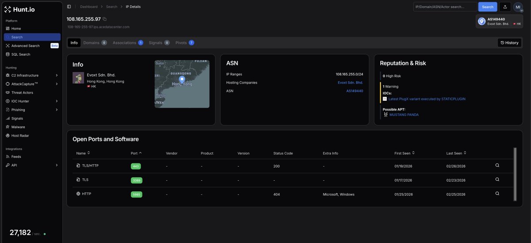Sort table by Port column
This screenshot has height=243, width=531.
136,153
